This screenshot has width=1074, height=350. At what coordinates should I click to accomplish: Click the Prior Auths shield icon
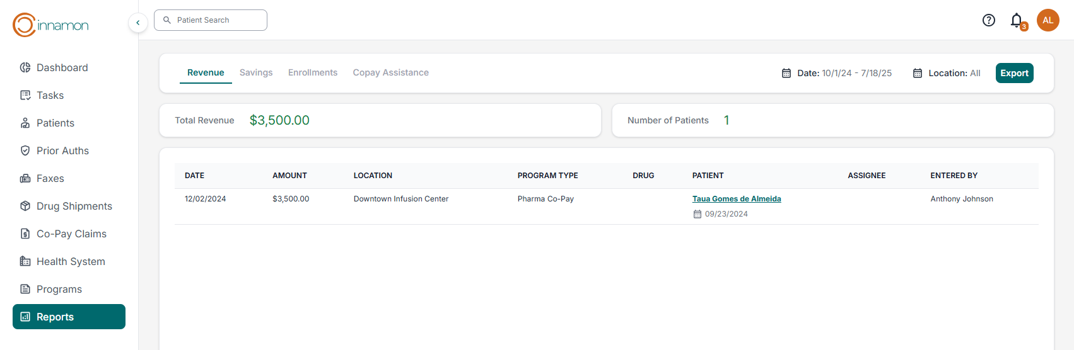pyautogui.click(x=25, y=150)
